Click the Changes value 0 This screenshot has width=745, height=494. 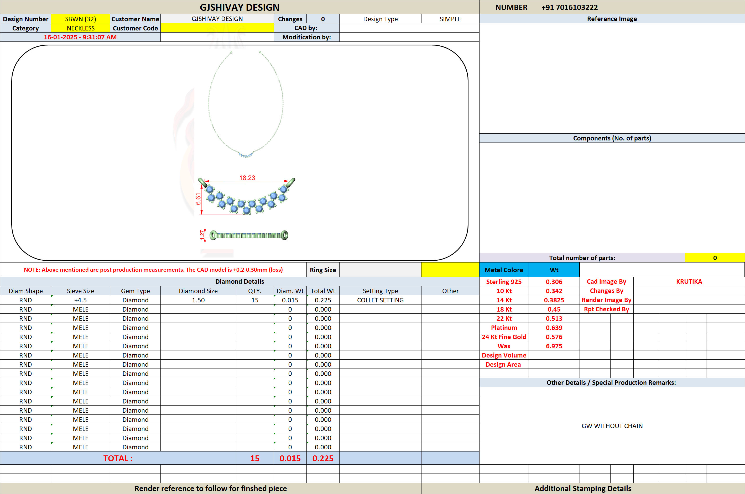click(x=323, y=19)
